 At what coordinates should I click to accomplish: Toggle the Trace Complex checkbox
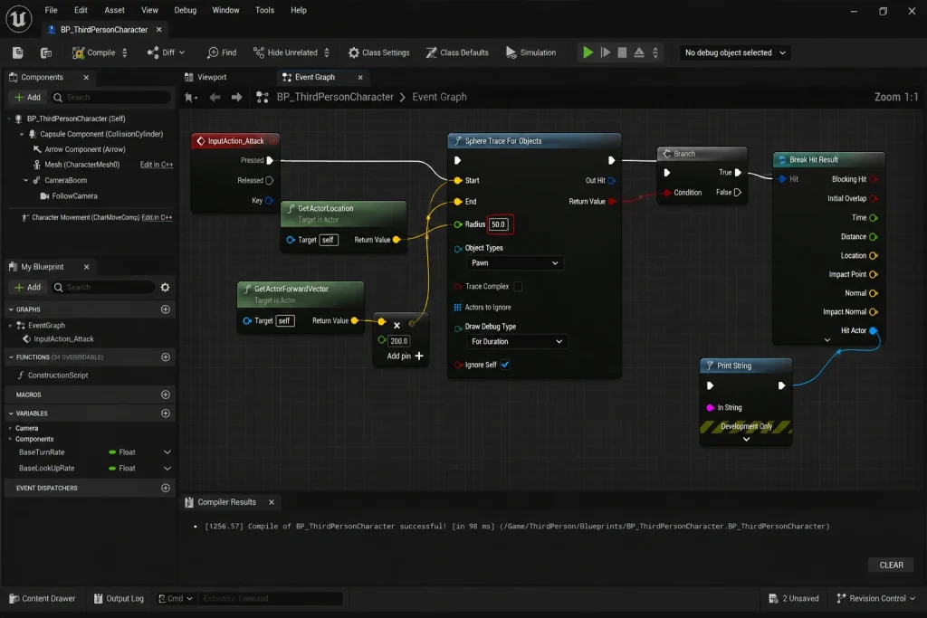pos(518,287)
